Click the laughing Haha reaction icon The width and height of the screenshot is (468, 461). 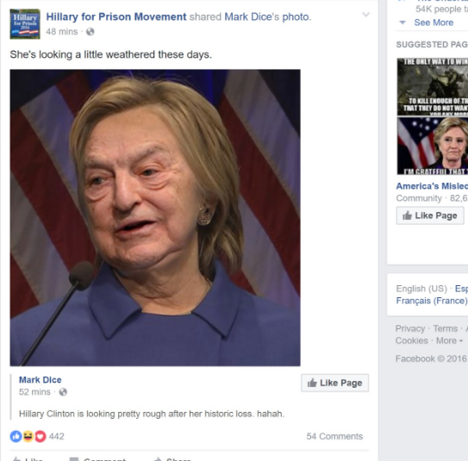coord(28,436)
